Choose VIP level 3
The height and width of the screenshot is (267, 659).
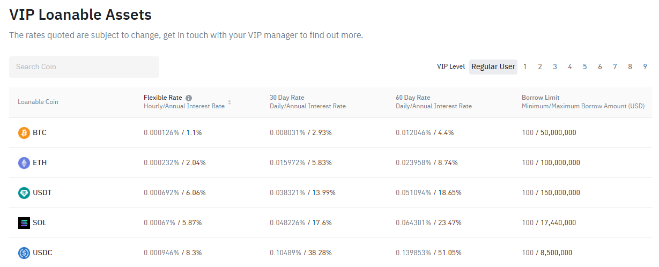click(x=555, y=67)
